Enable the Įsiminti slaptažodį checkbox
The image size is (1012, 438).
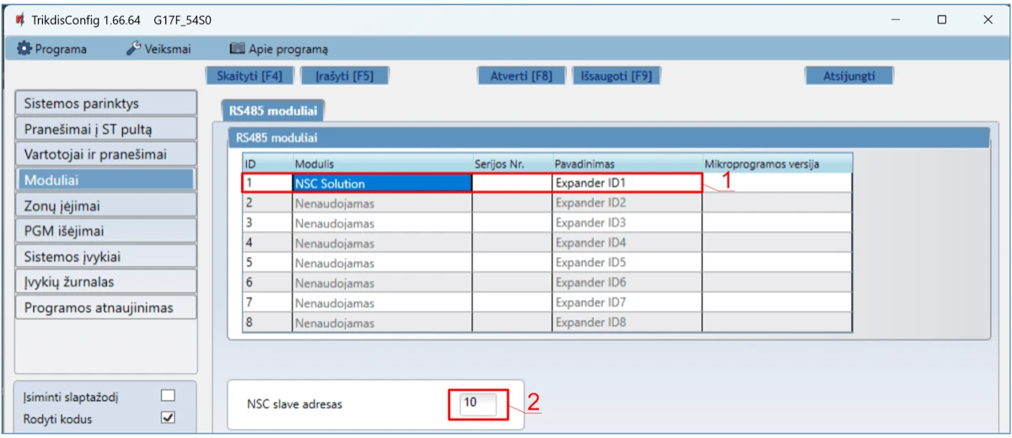coord(168,395)
